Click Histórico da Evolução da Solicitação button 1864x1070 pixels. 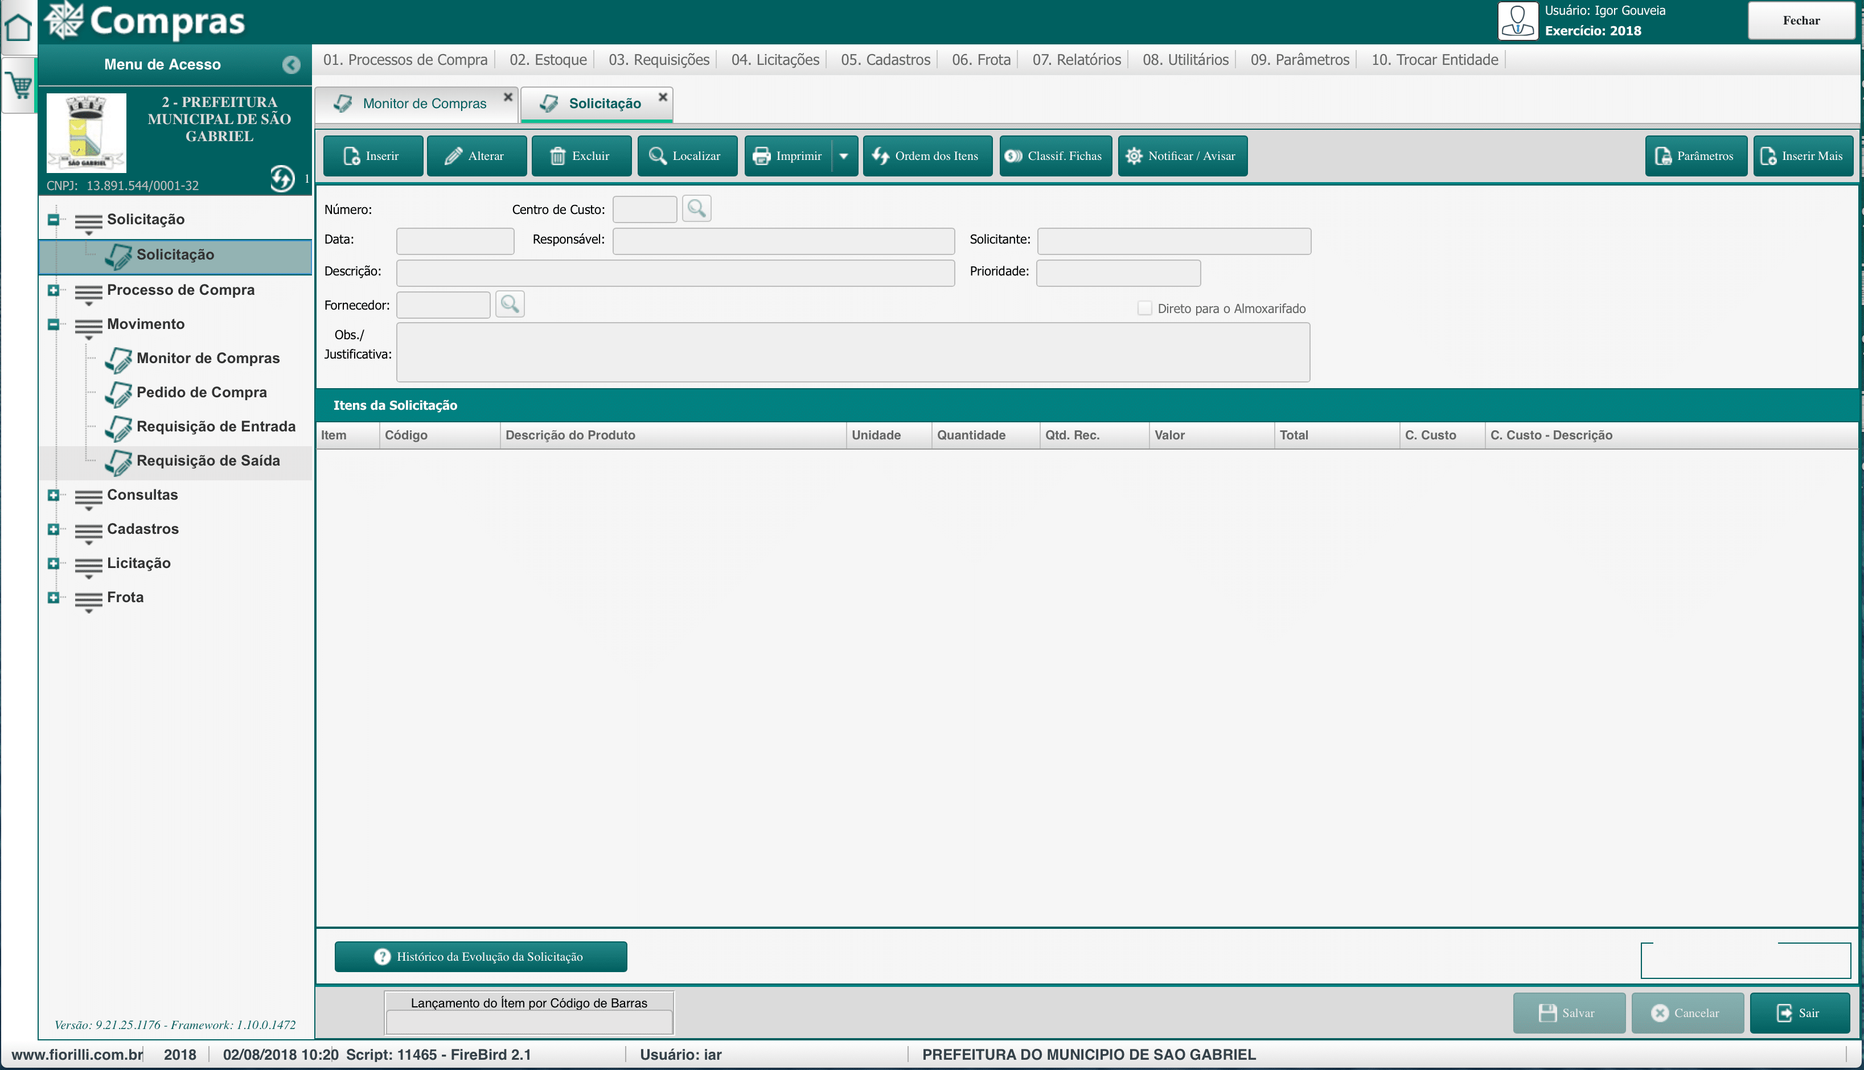(x=481, y=957)
